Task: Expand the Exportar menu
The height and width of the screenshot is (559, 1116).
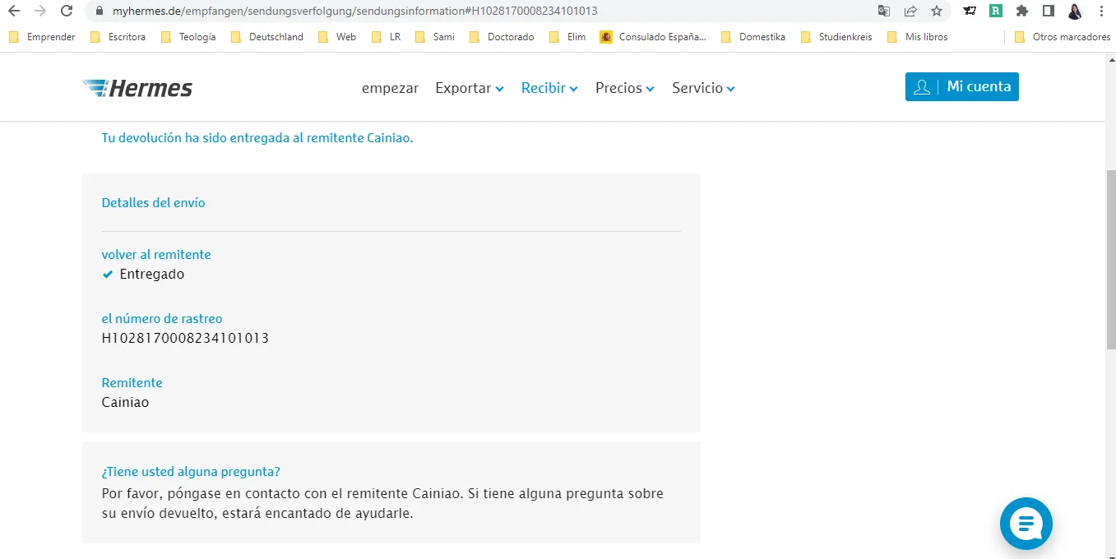Action: point(470,88)
